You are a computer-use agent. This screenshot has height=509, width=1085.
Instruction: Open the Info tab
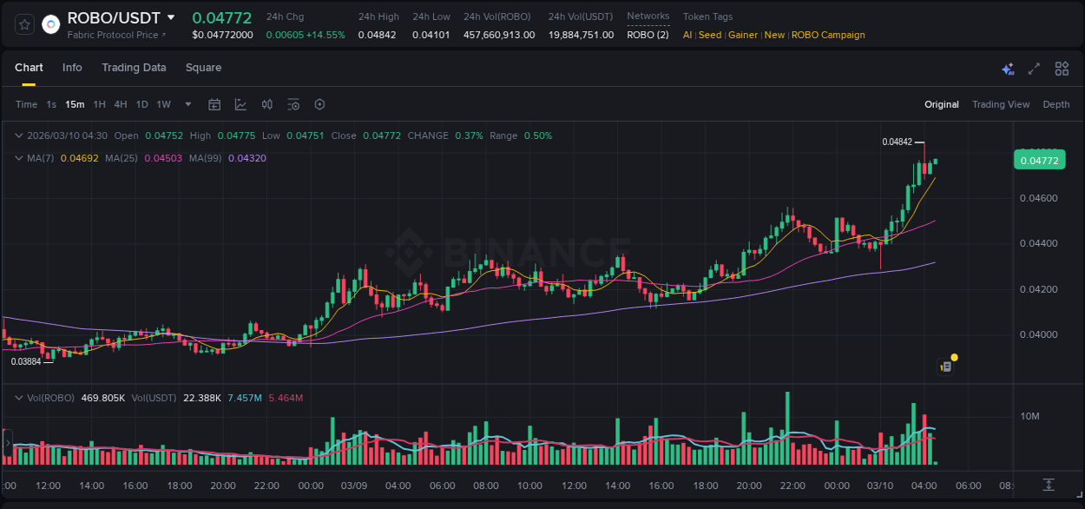pos(72,68)
